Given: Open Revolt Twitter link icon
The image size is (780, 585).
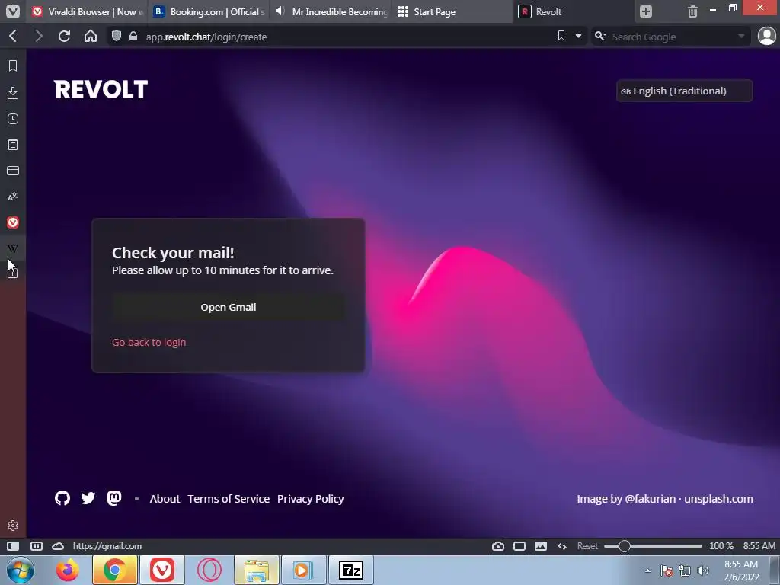Looking at the screenshot, I should tap(88, 498).
